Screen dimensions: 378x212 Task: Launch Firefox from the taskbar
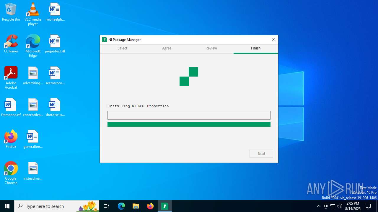(150, 206)
